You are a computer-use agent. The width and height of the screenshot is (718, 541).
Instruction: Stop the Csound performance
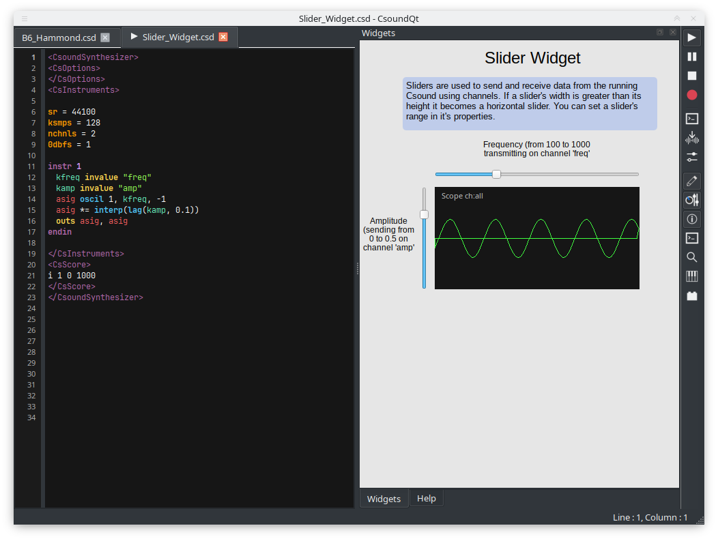692,76
